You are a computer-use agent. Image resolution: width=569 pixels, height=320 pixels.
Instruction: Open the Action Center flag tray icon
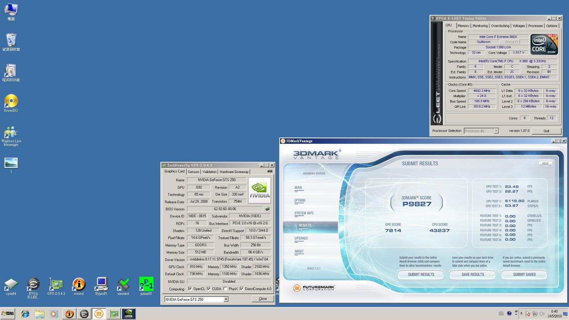528,314
